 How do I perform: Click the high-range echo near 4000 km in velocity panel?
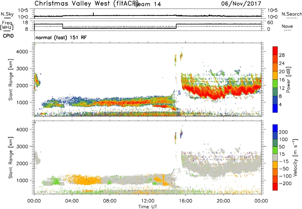(x=181, y=134)
